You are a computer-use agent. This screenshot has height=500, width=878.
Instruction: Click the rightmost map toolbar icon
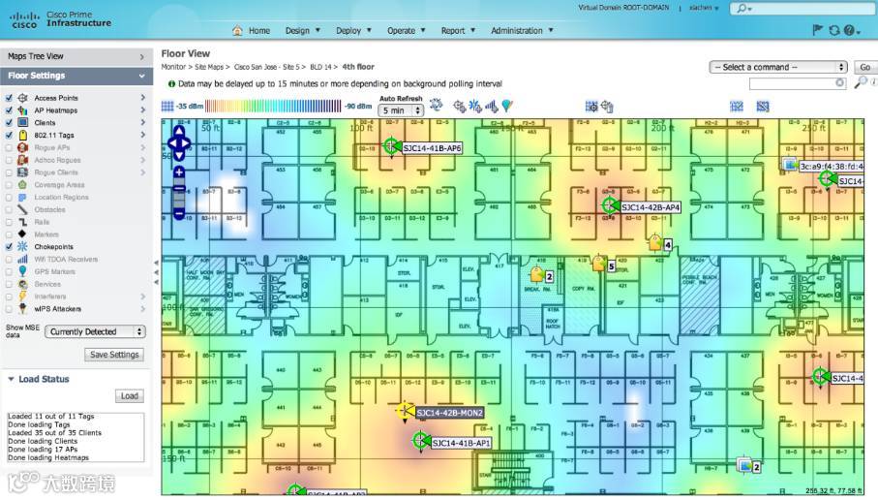pyautogui.click(x=763, y=106)
